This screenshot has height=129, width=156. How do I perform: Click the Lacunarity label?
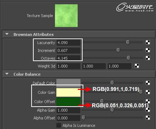pos(46,43)
